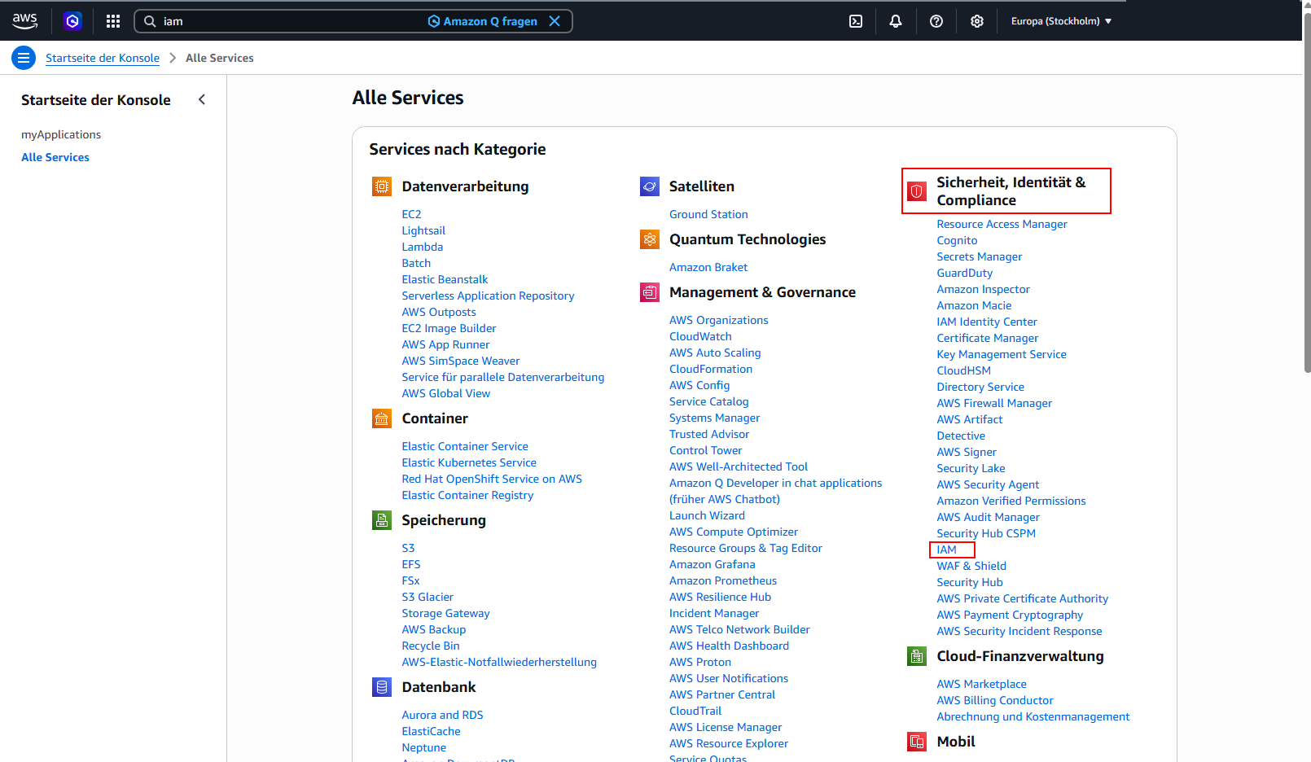
Task: Open the Secrets Manager link
Action: [x=979, y=256]
